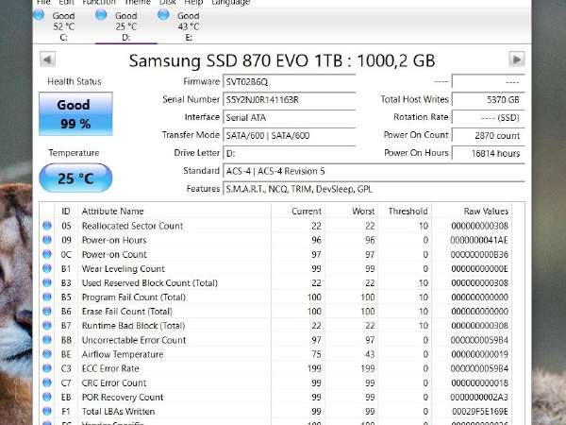Click the Standard field ACS-4 Revision 5
Viewport: 566px width, 425px height.
point(374,171)
